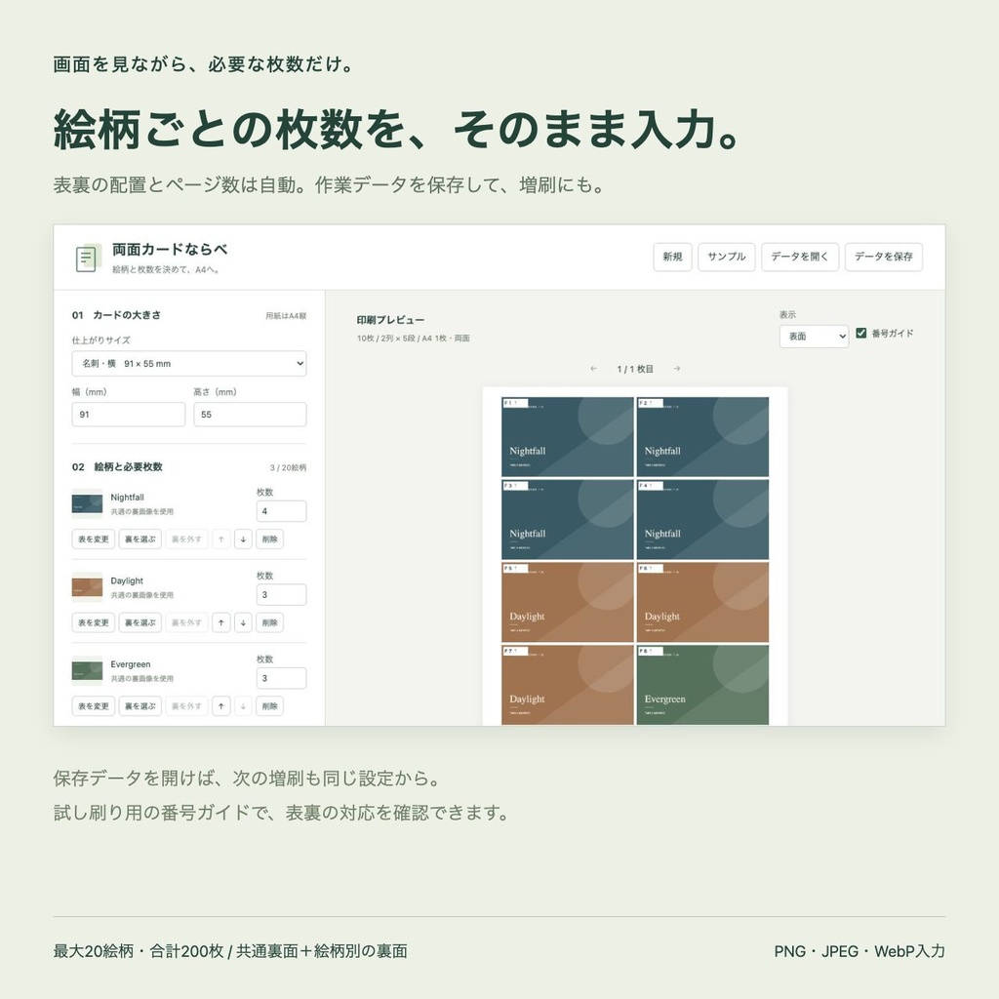
Task: Click データを保存 button
Action: point(884,257)
